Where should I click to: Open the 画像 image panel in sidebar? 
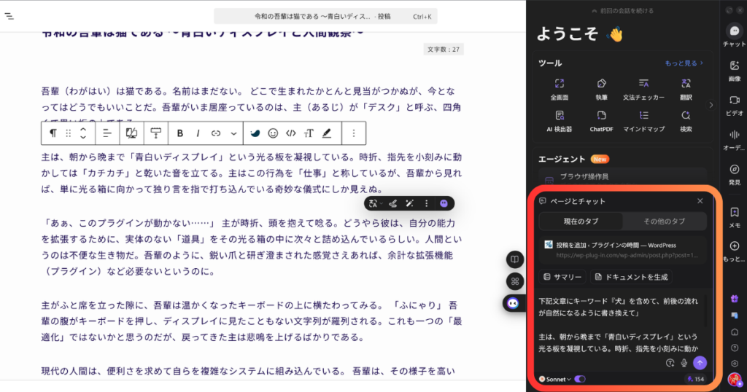(x=734, y=70)
